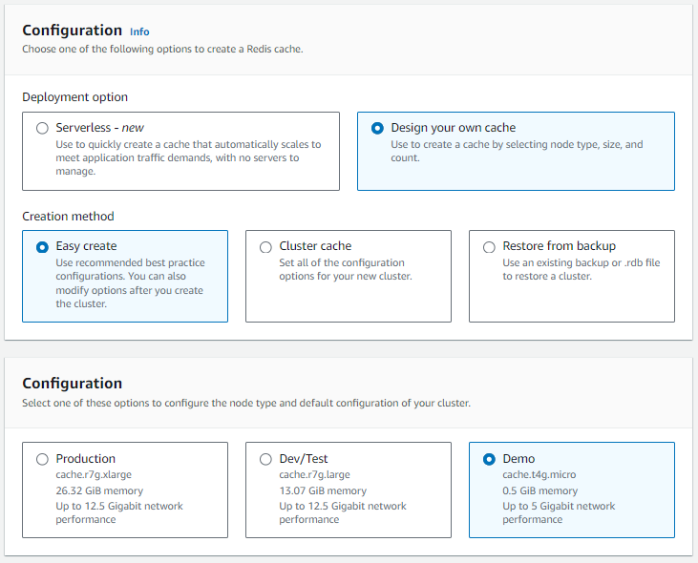Image resolution: width=698 pixels, height=563 pixels.
Task: Click the Dev/Test cache.r7g.large tile
Action: click(349, 490)
